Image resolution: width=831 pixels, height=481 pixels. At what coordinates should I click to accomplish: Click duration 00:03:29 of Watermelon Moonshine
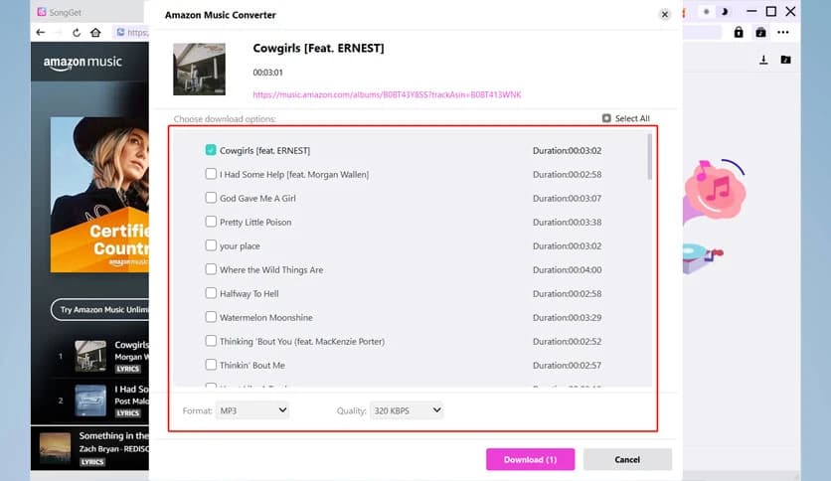click(567, 317)
